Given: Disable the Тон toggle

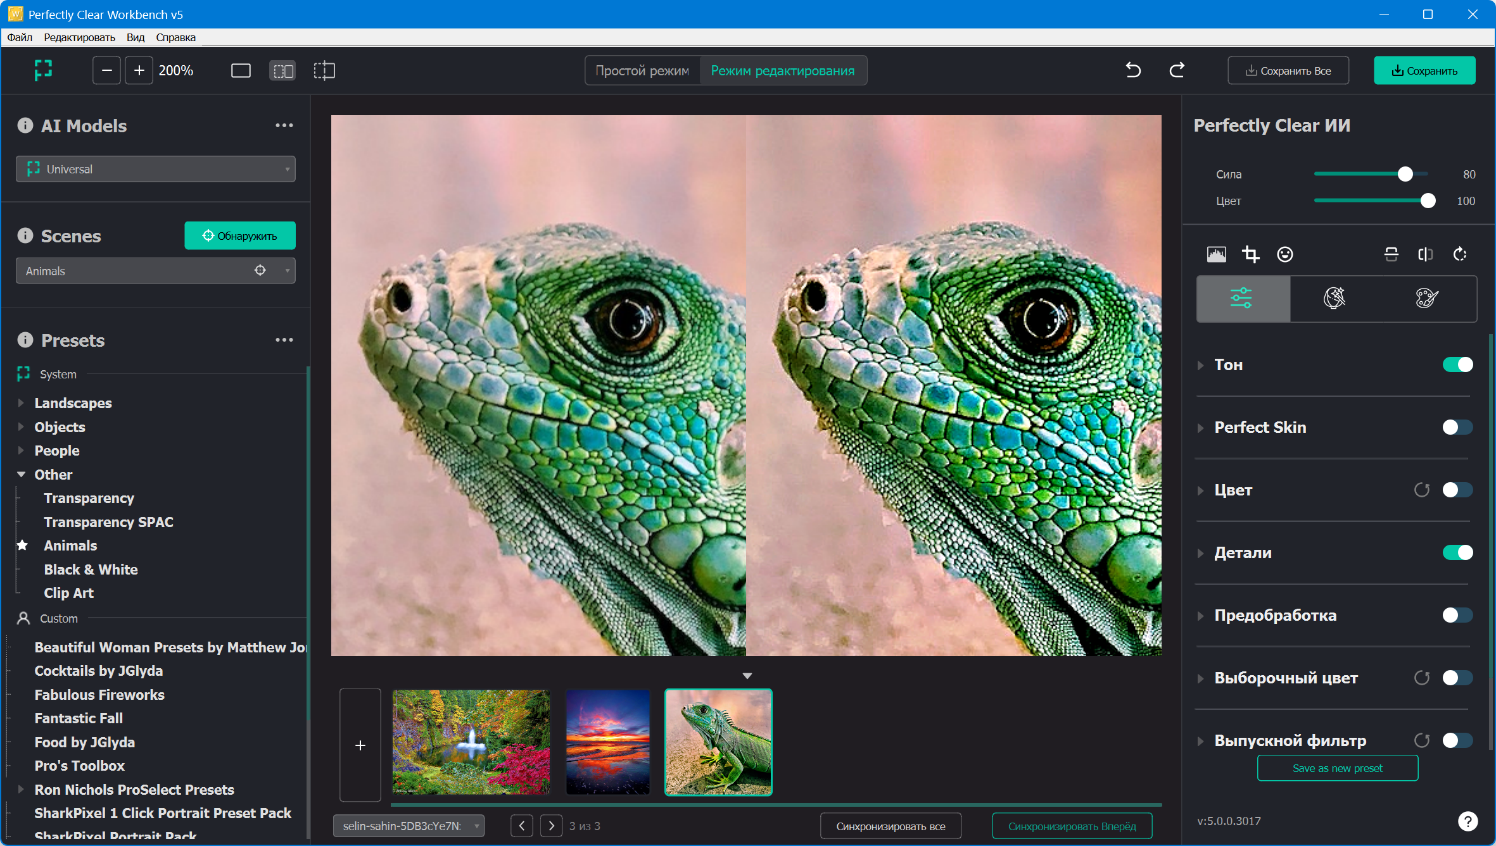Looking at the screenshot, I should point(1457,364).
